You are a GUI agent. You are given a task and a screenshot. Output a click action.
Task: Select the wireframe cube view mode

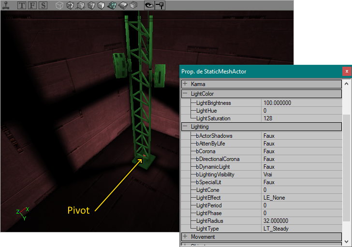(59, 6)
